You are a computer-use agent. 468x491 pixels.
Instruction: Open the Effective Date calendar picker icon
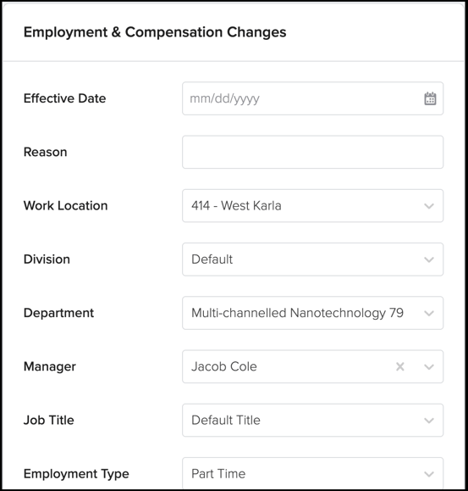430,98
